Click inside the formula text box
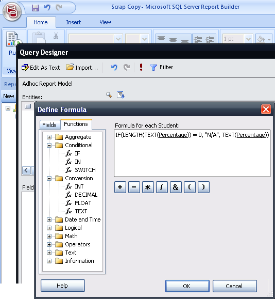 [192, 153]
